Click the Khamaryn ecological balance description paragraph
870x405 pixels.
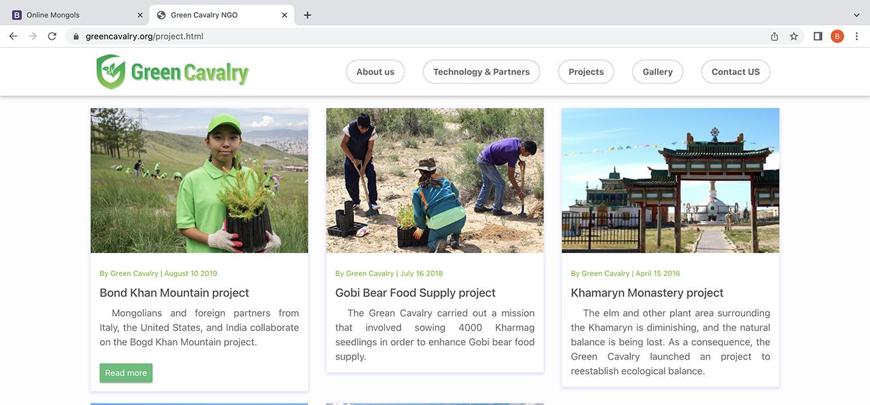coord(671,342)
